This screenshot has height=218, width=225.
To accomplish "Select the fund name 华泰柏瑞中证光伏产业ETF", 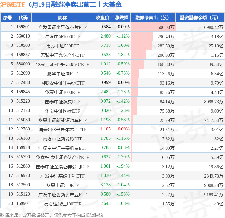I will (x=62, y=157).
